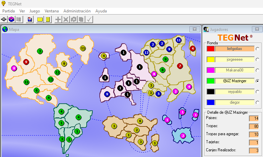Select the radio button beside Makana08

(x=257, y=70)
